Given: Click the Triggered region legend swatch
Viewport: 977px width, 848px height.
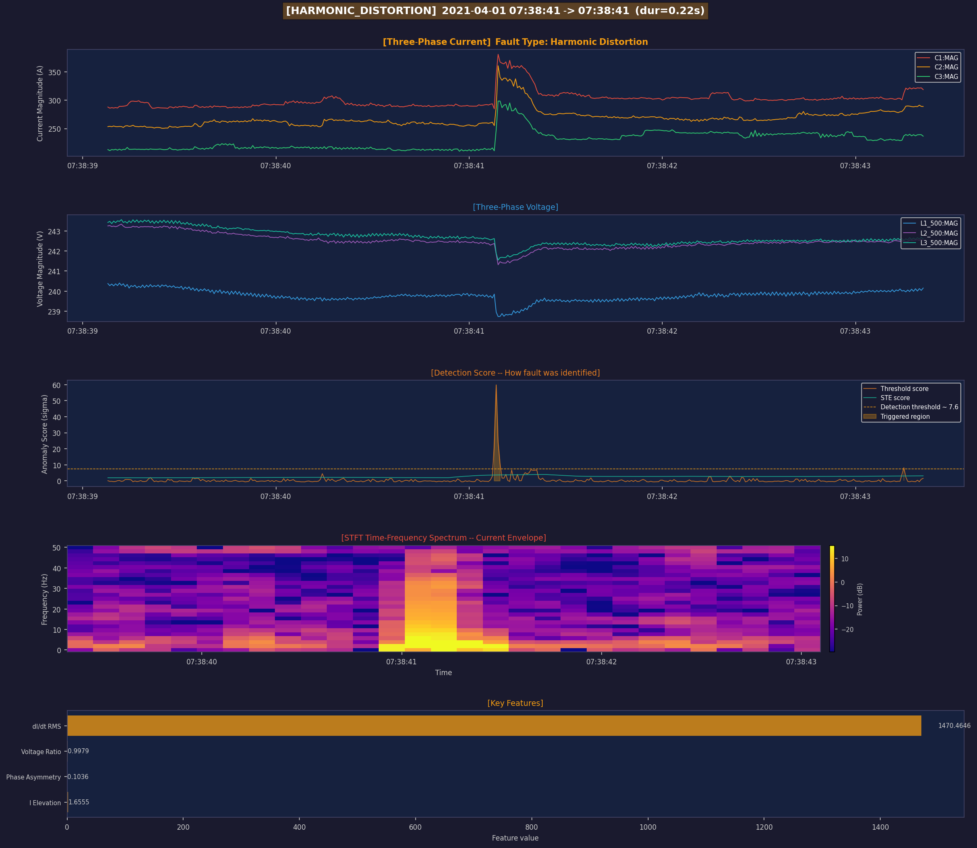Looking at the screenshot, I should pyautogui.click(x=869, y=416).
